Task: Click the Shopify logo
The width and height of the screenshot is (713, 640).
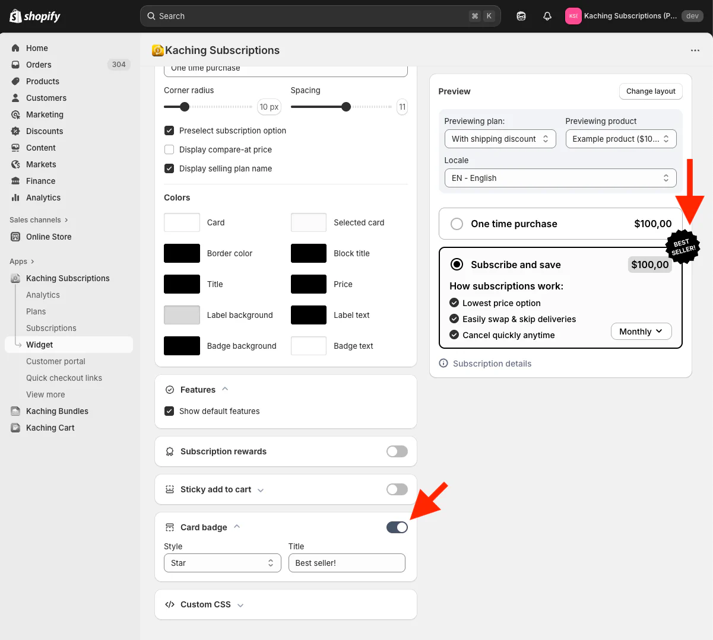Action: tap(35, 16)
